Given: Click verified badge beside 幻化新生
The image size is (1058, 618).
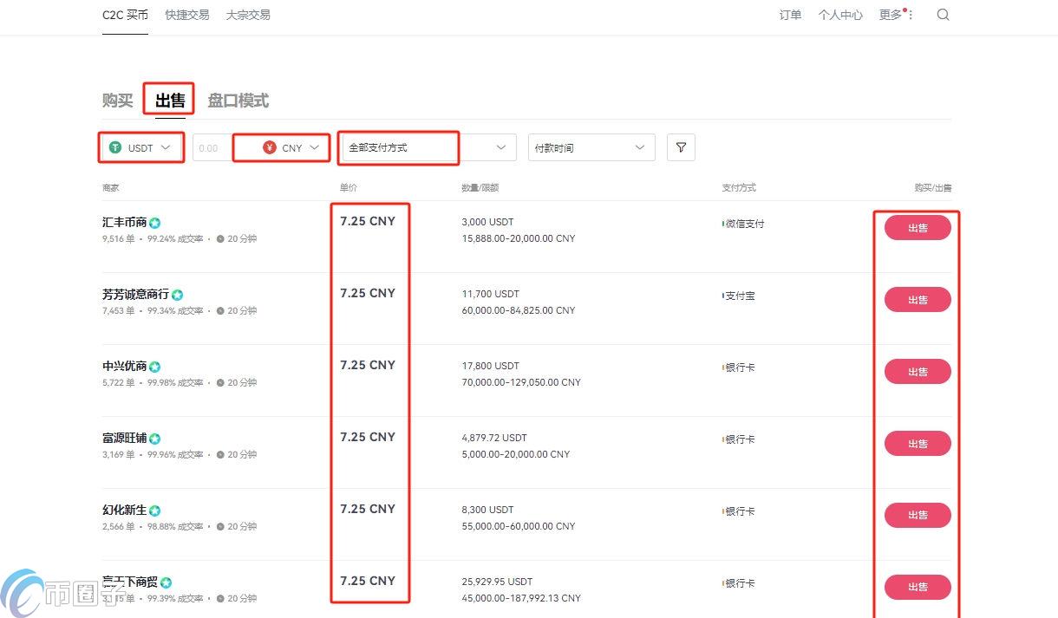Looking at the screenshot, I should (154, 511).
